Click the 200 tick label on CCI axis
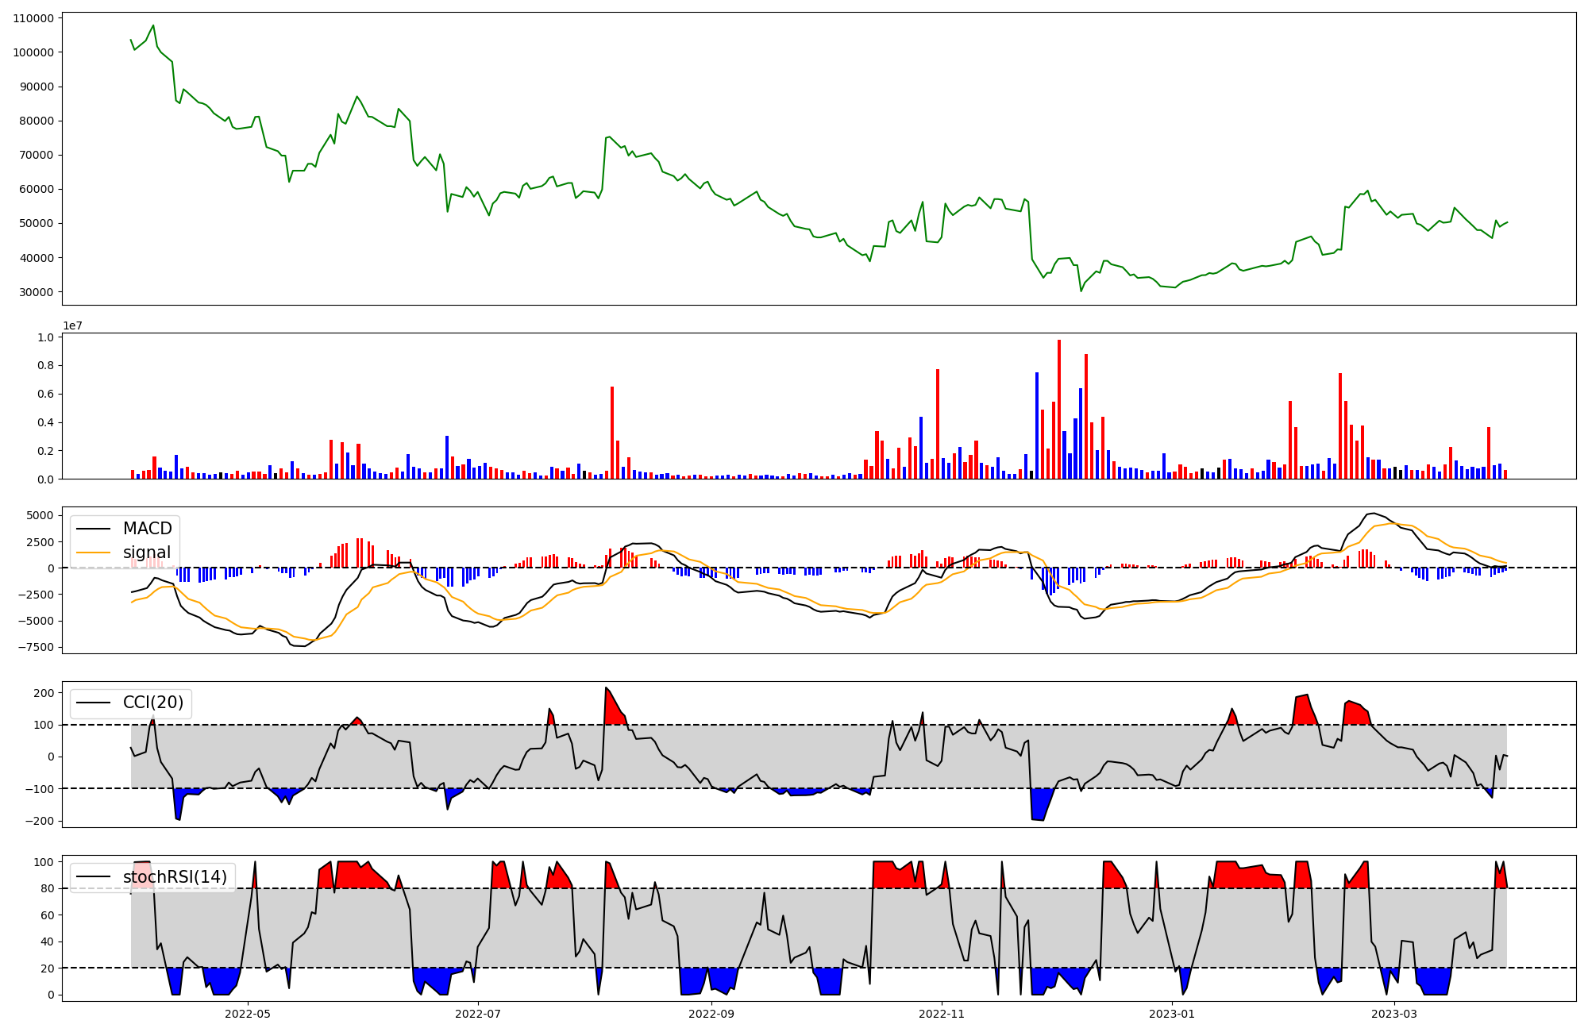The image size is (1588, 1032). [44, 693]
